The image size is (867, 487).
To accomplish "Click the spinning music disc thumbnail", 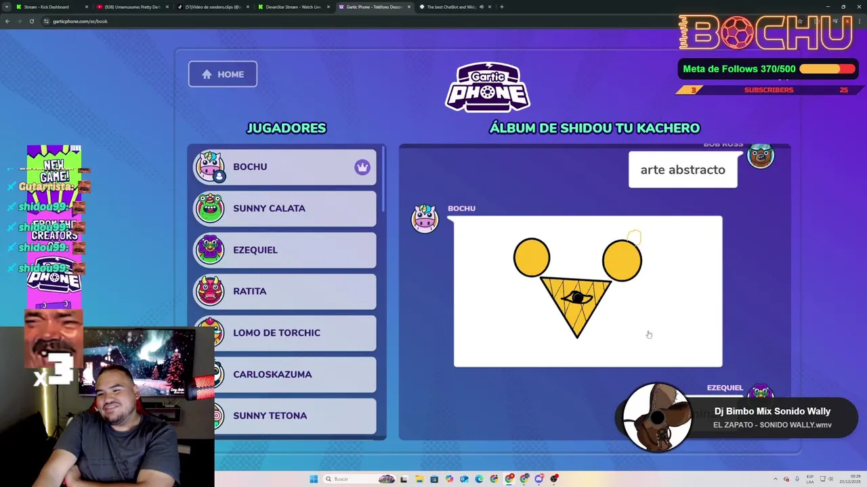I will click(656, 417).
